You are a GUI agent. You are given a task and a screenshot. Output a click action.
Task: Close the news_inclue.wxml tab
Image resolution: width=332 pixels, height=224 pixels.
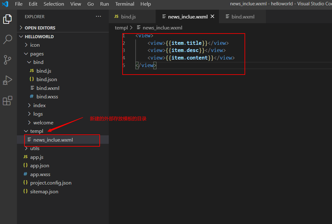coord(212,16)
